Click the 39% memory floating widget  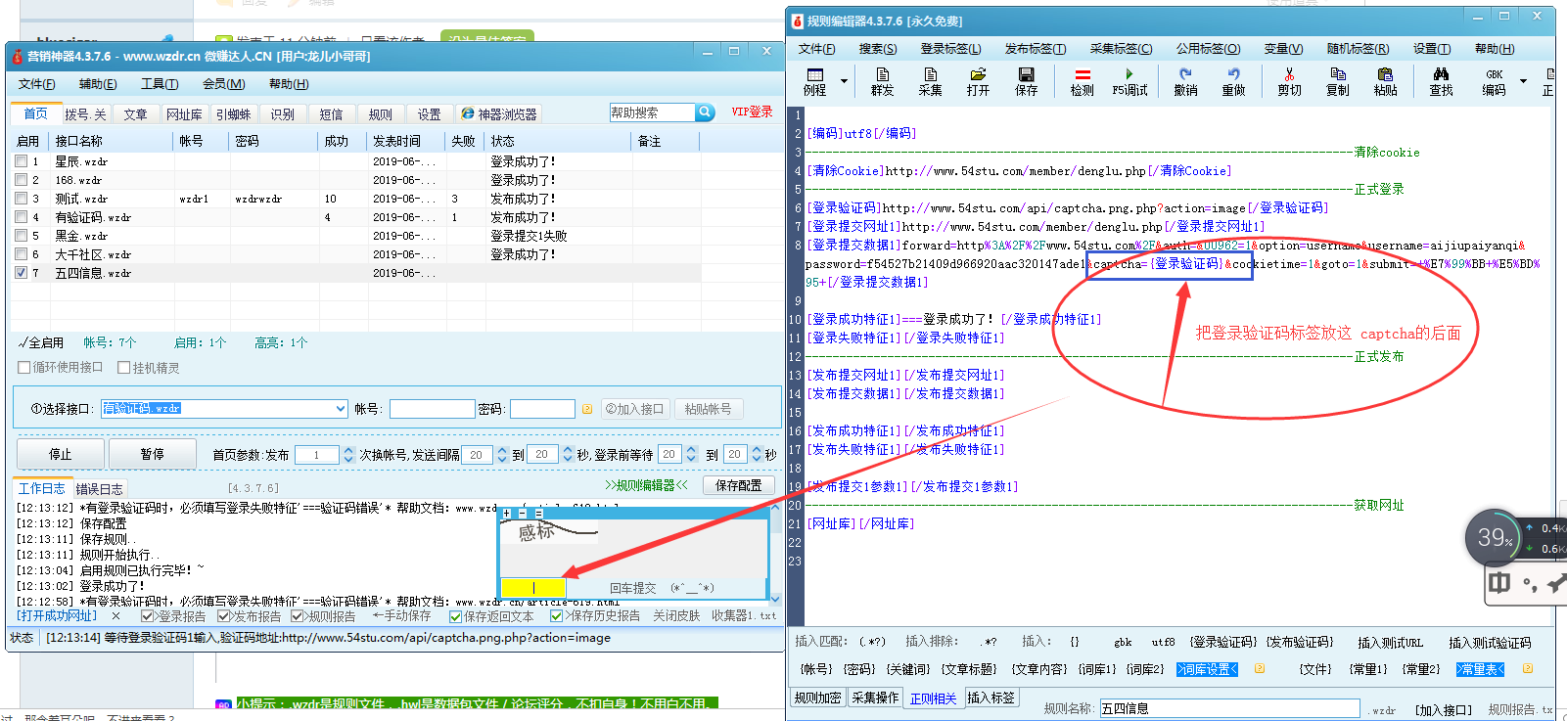click(x=1494, y=537)
